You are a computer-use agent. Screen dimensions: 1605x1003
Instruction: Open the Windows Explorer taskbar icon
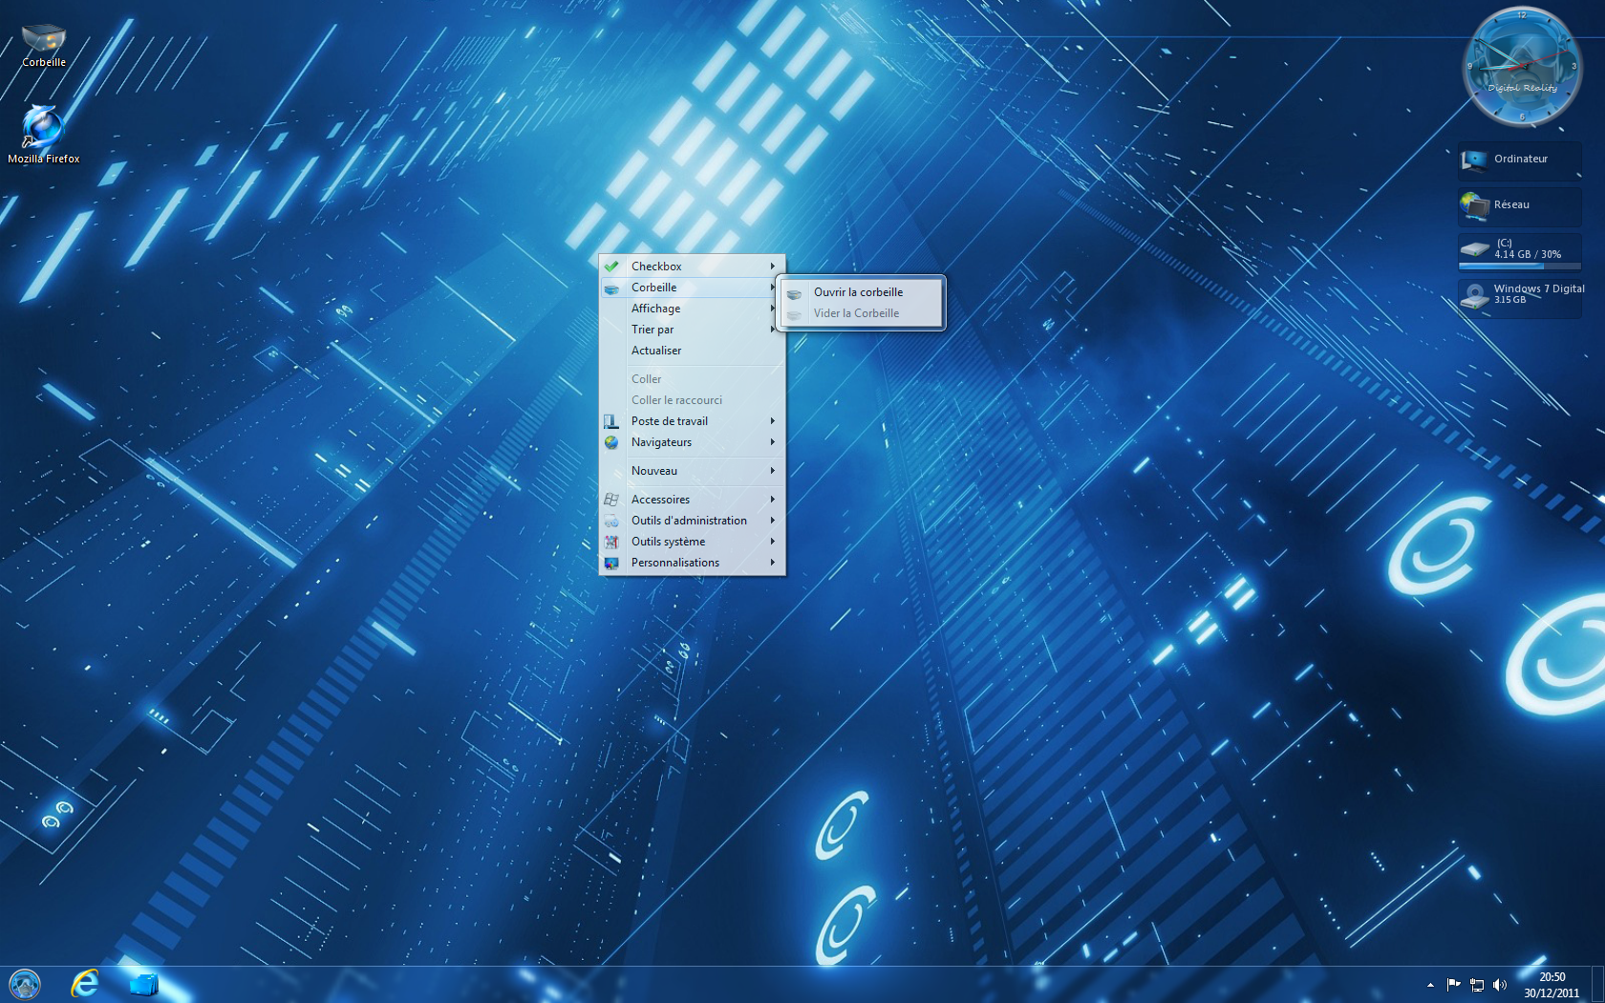[x=143, y=983]
